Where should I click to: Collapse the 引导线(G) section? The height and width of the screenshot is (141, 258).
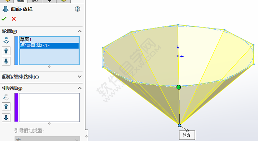[80, 88]
